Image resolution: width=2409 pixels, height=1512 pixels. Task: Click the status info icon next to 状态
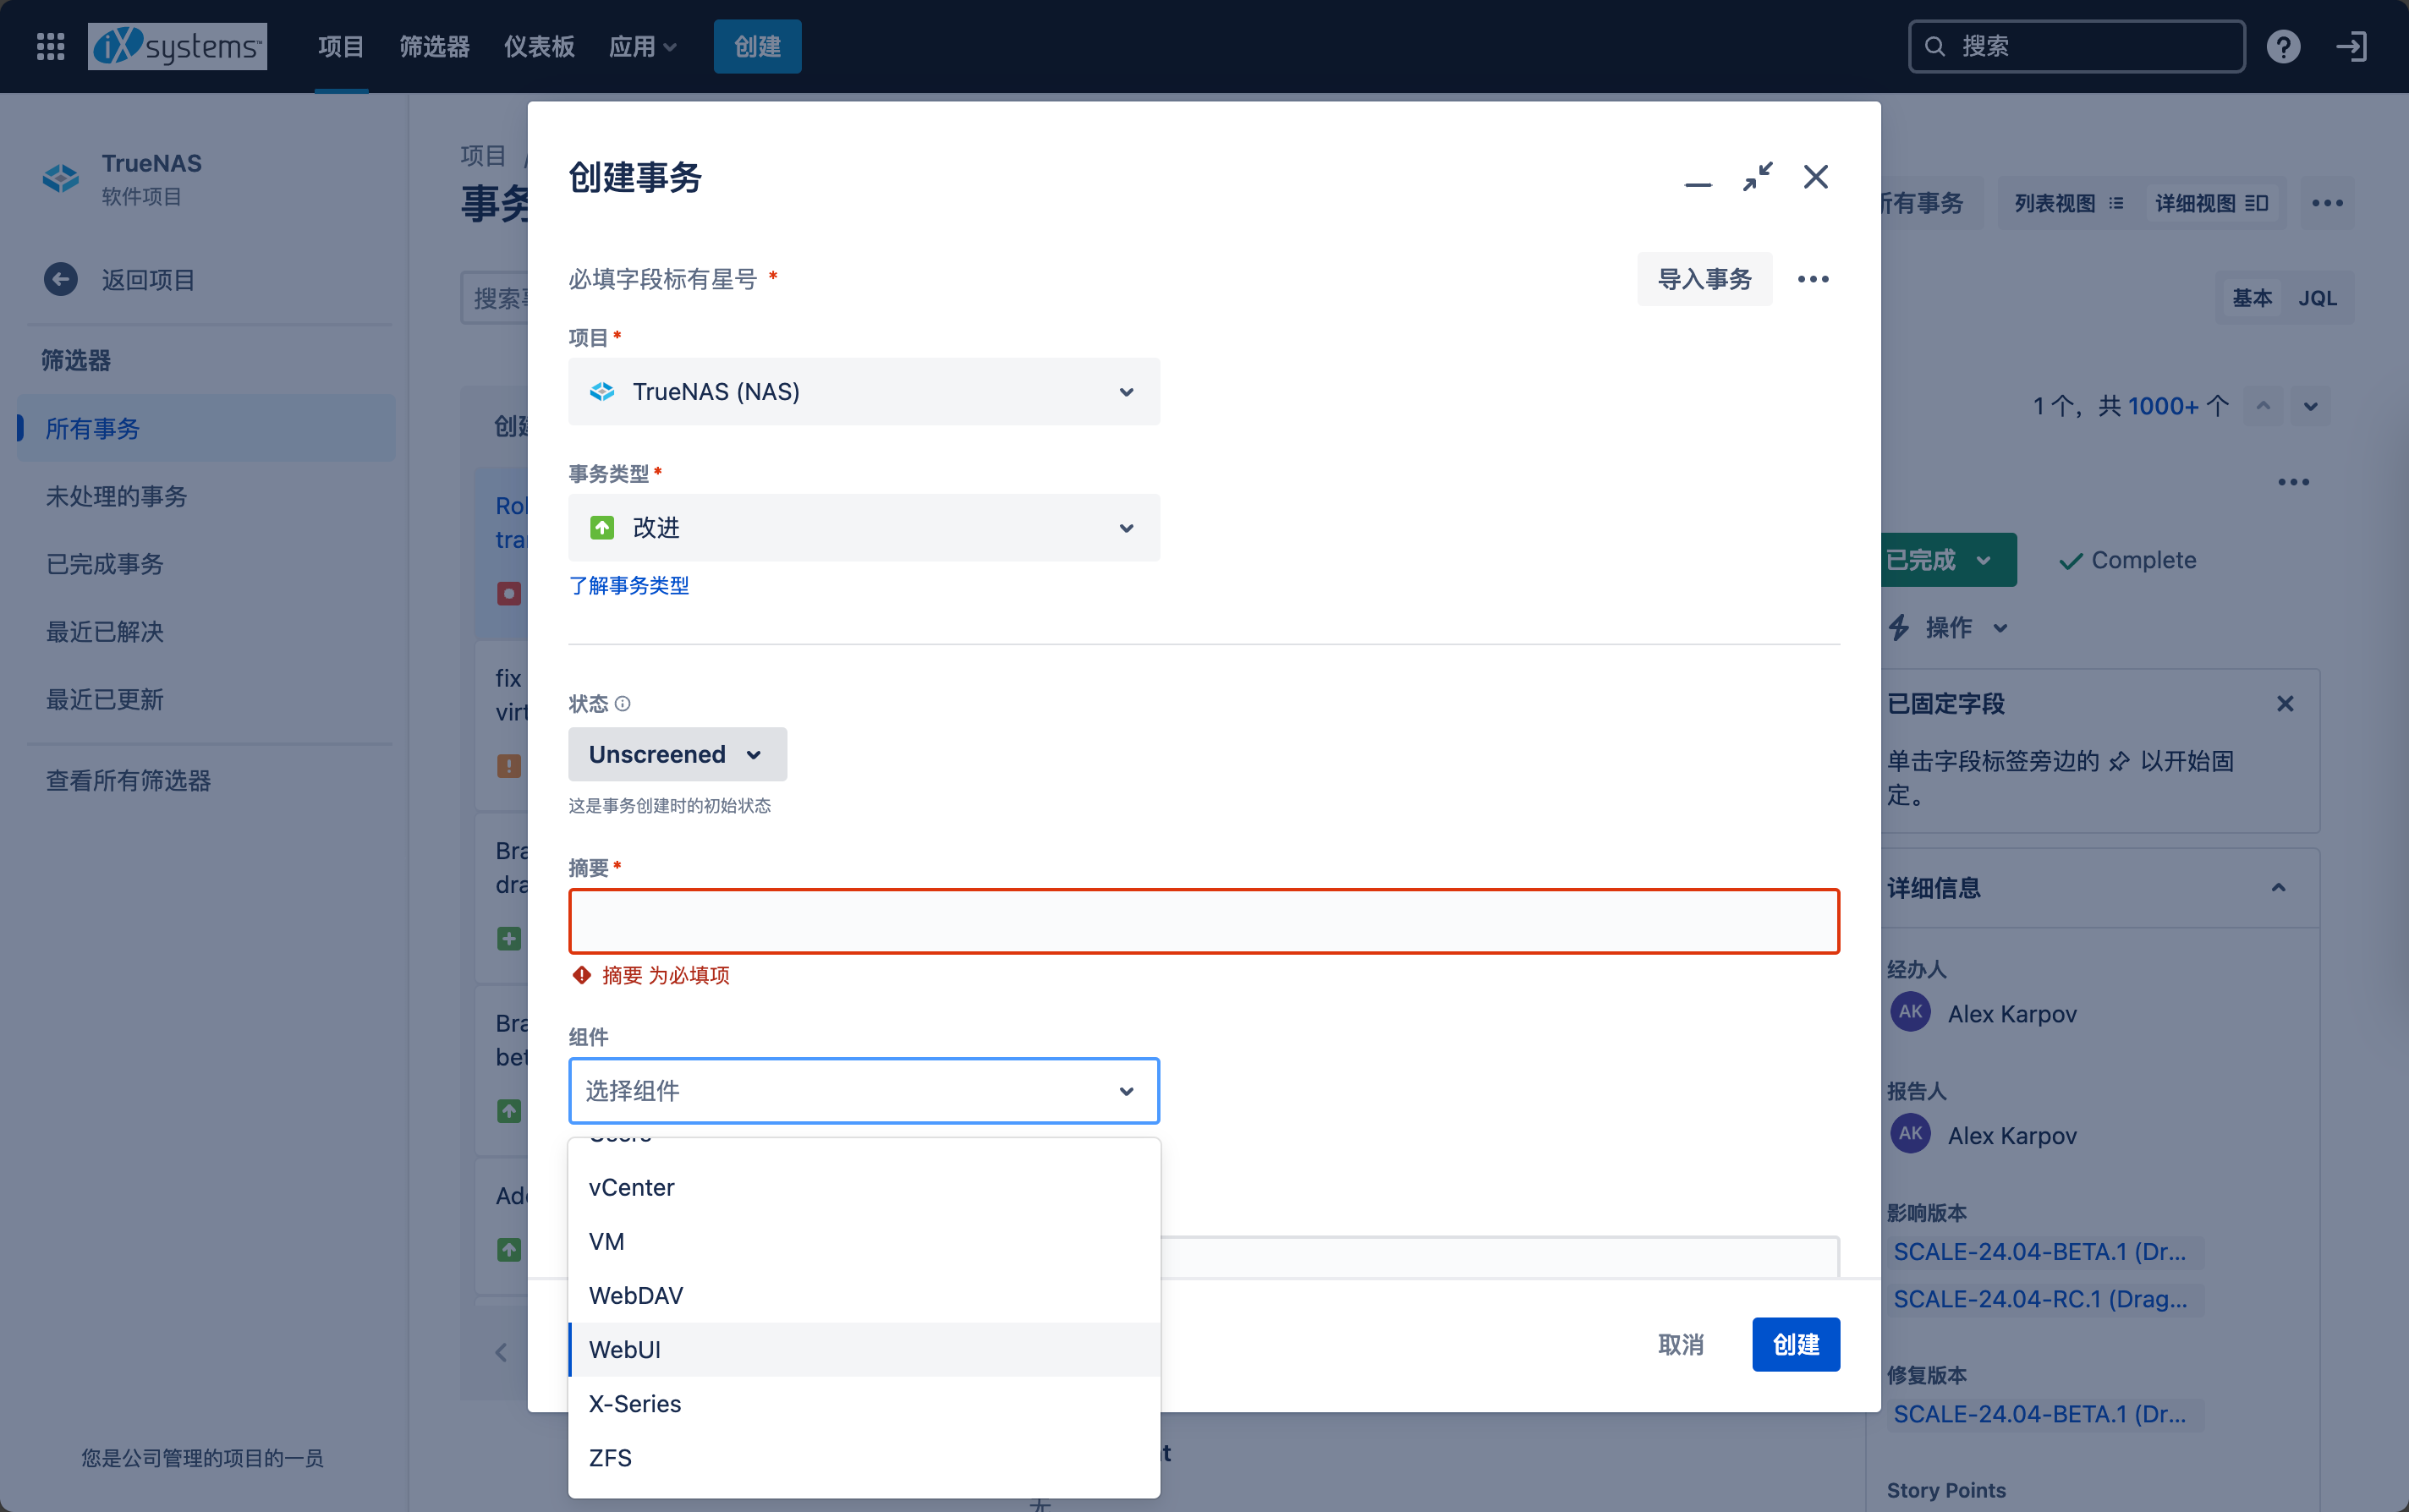622,704
